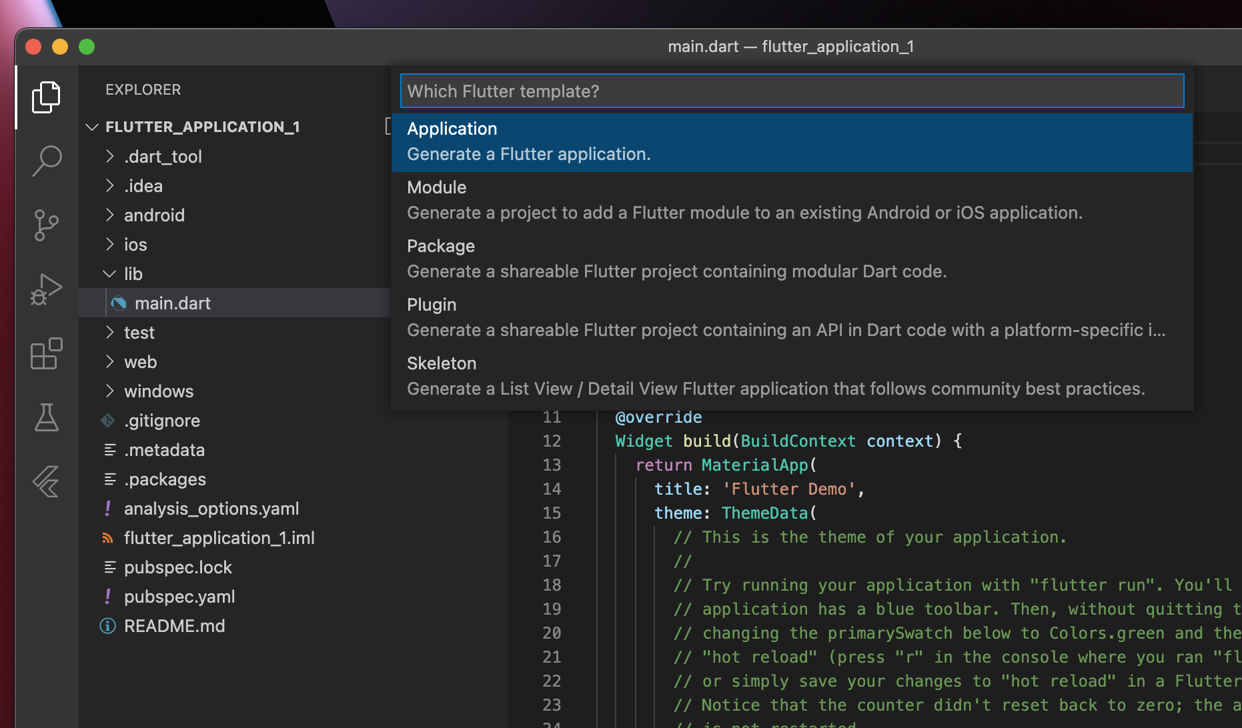
Task: Select the Application template option
Action: [x=792, y=142]
